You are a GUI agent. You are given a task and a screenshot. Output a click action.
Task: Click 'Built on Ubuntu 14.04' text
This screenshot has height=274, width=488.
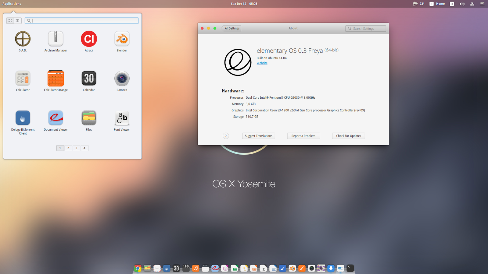(272, 58)
